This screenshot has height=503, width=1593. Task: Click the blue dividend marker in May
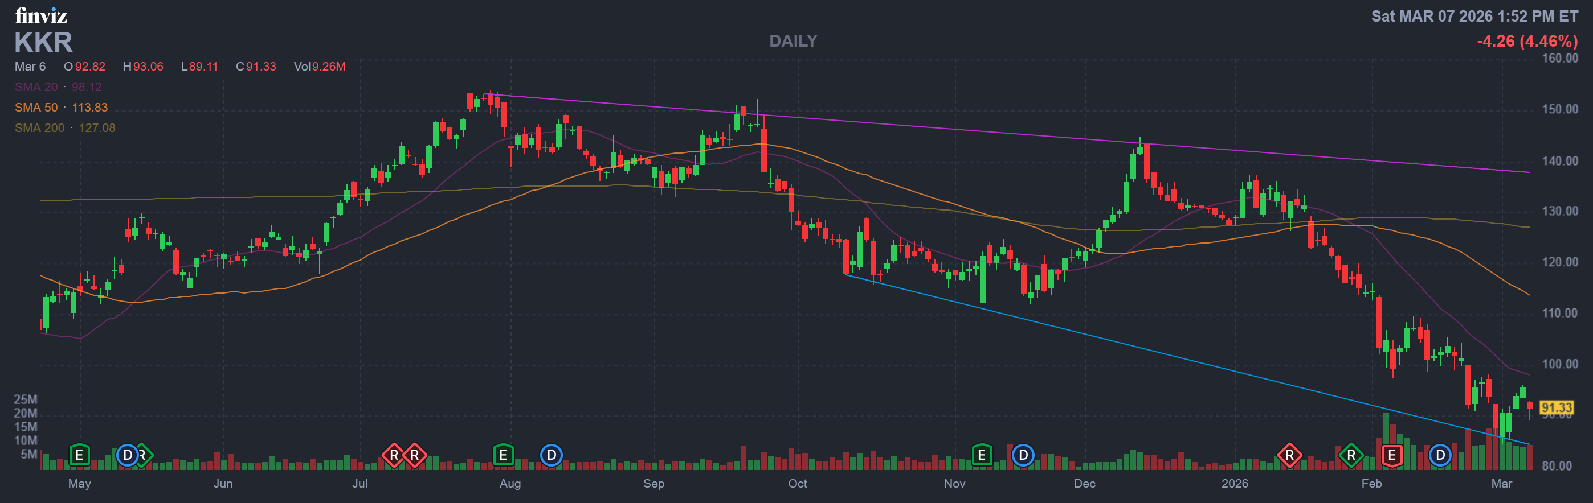128,455
